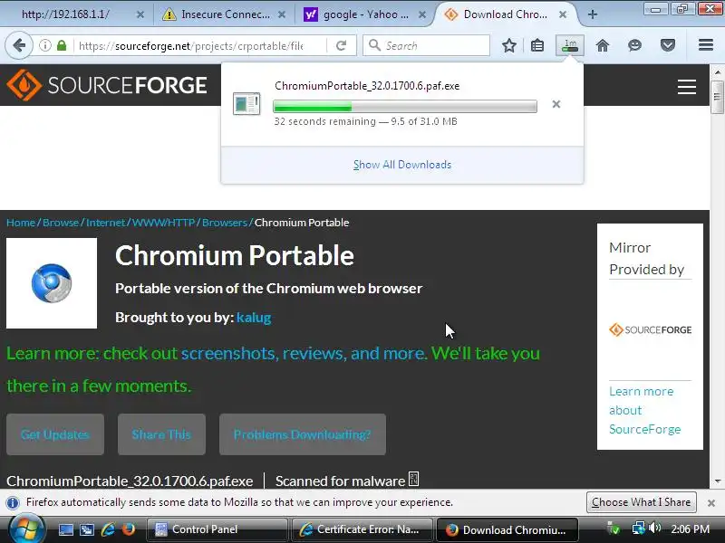Screen dimensions: 725x543
Task: Open the Browse breadcrumb link
Action: click(x=61, y=223)
